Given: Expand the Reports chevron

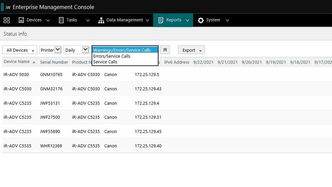Looking at the screenshot, I should [188, 20].
